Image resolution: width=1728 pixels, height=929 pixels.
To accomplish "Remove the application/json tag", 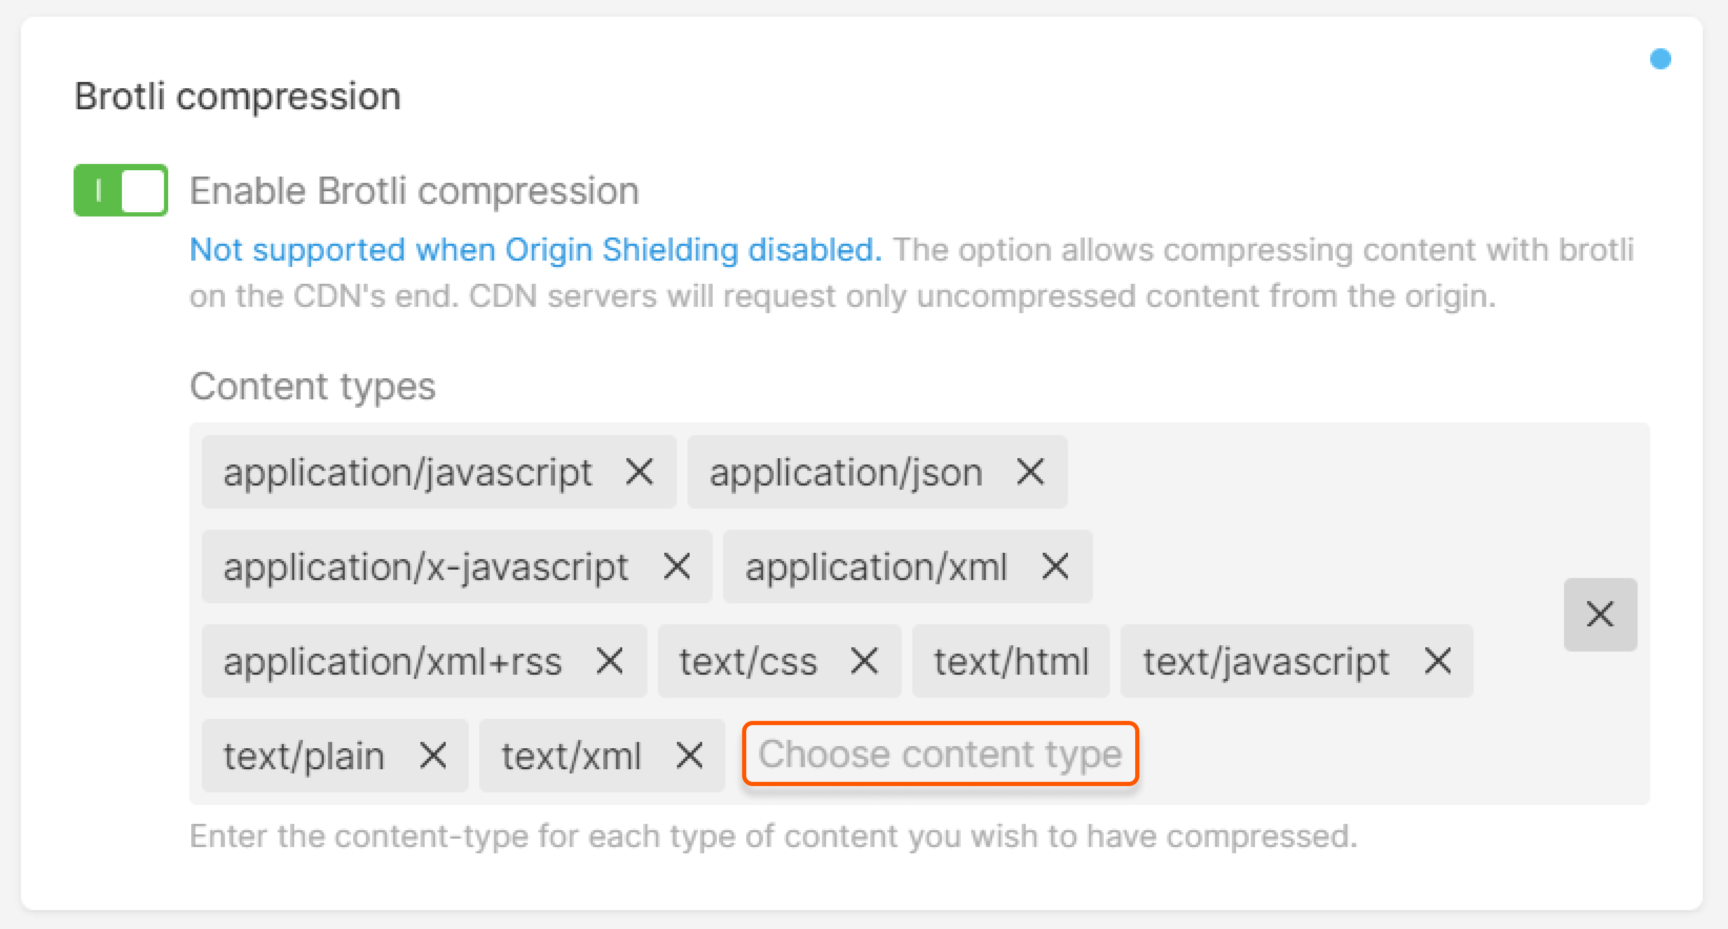I will pos(1031,471).
